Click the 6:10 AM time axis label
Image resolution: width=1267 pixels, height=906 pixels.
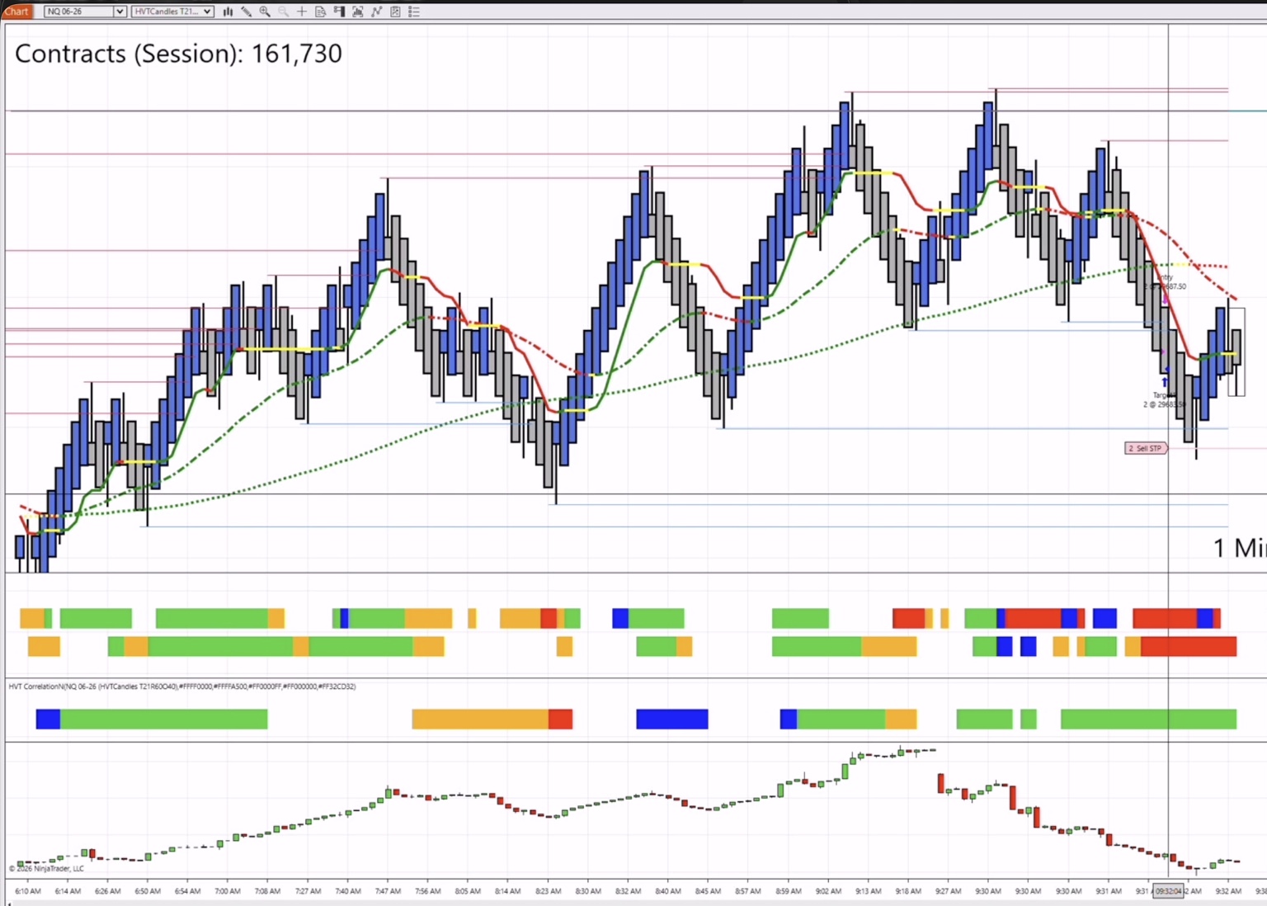(28, 891)
